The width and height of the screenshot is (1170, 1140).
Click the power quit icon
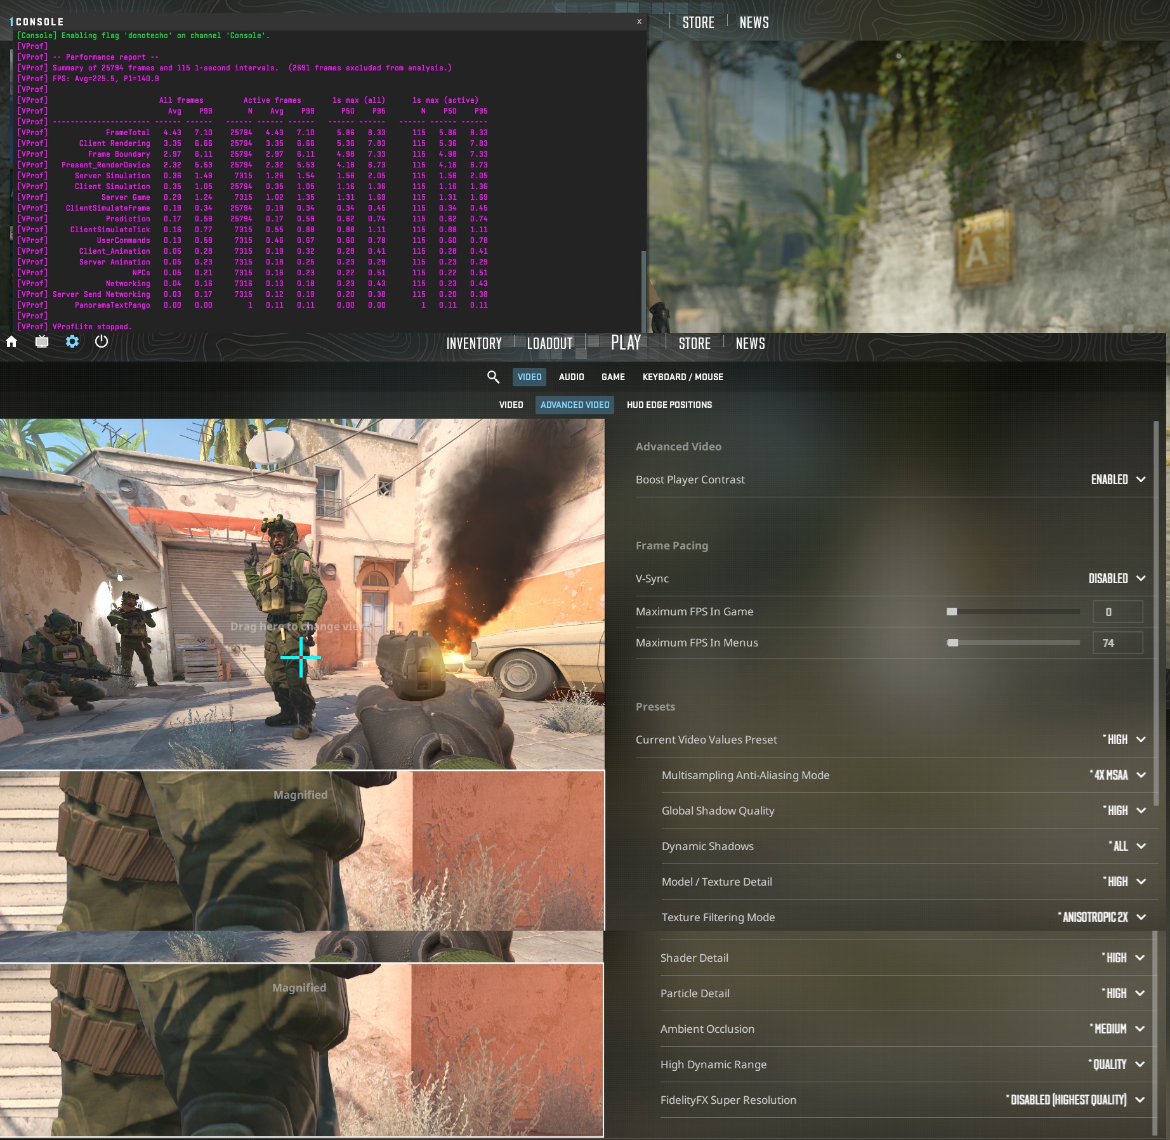[x=102, y=342]
